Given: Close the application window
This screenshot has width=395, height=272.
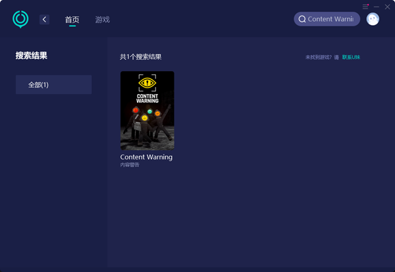Looking at the screenshot, I should tap(387, 6).
